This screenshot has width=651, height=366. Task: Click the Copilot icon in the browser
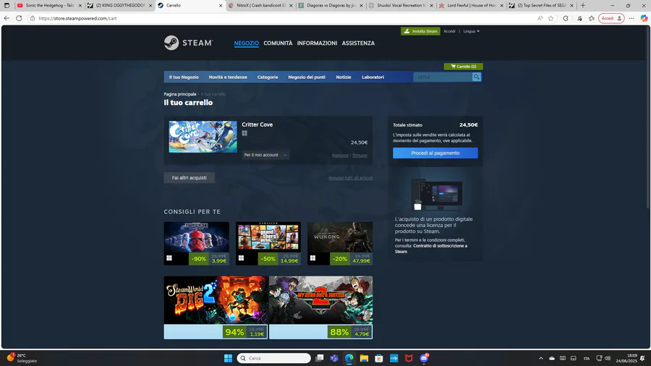tap(644, 18)
